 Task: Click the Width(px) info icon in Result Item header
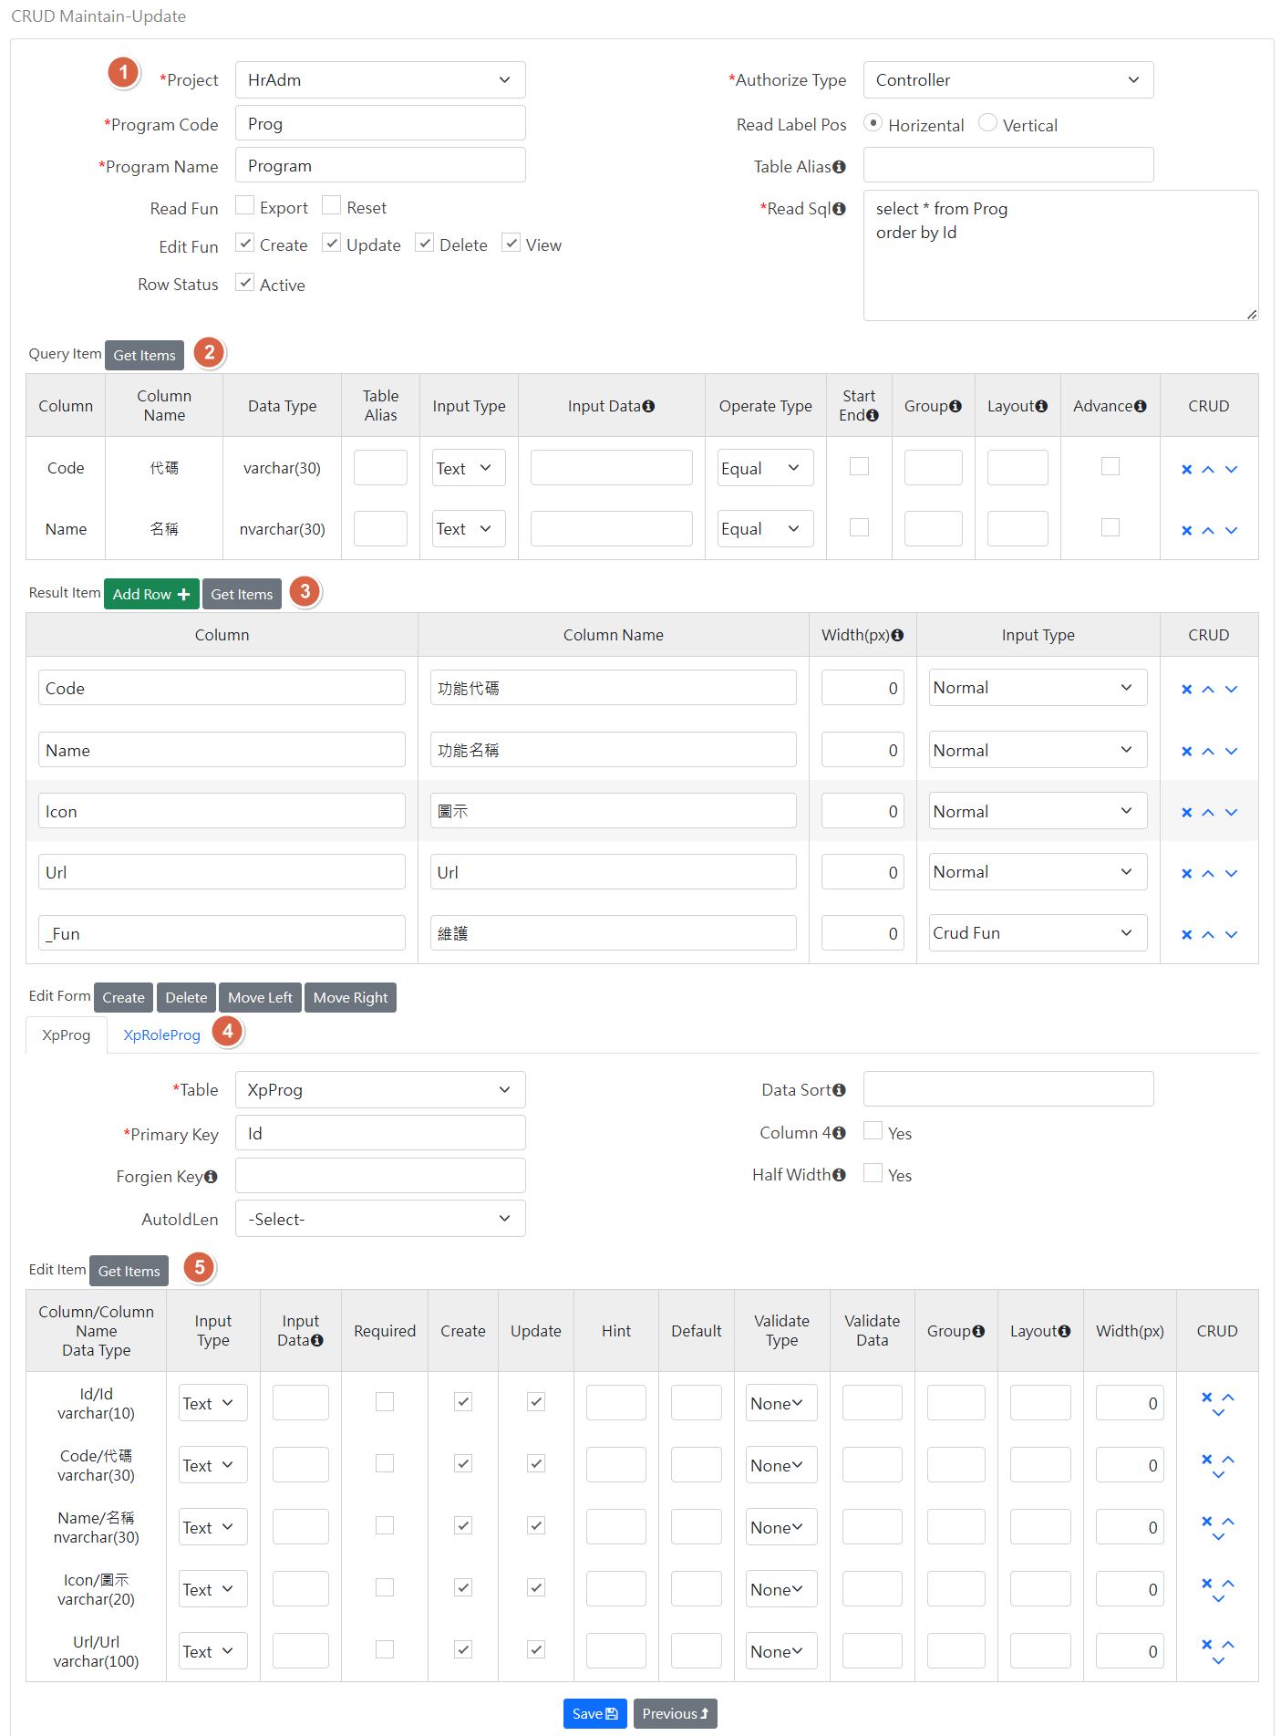pyautogui.click(x=897, y=635)
